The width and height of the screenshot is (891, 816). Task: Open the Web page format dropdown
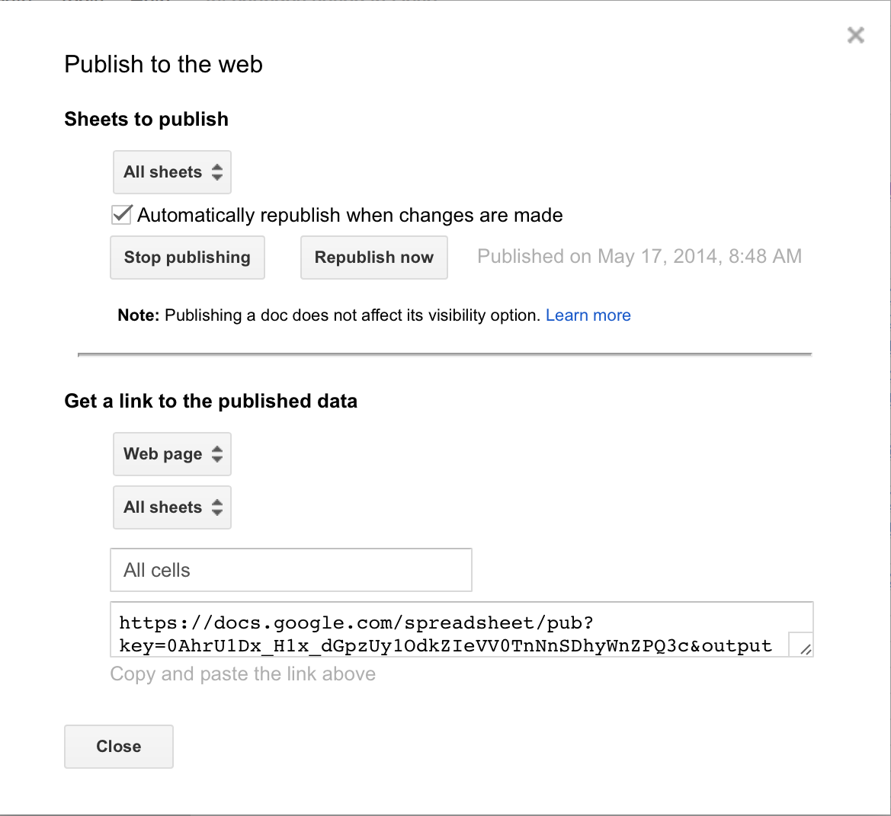(x=163, y=454)
